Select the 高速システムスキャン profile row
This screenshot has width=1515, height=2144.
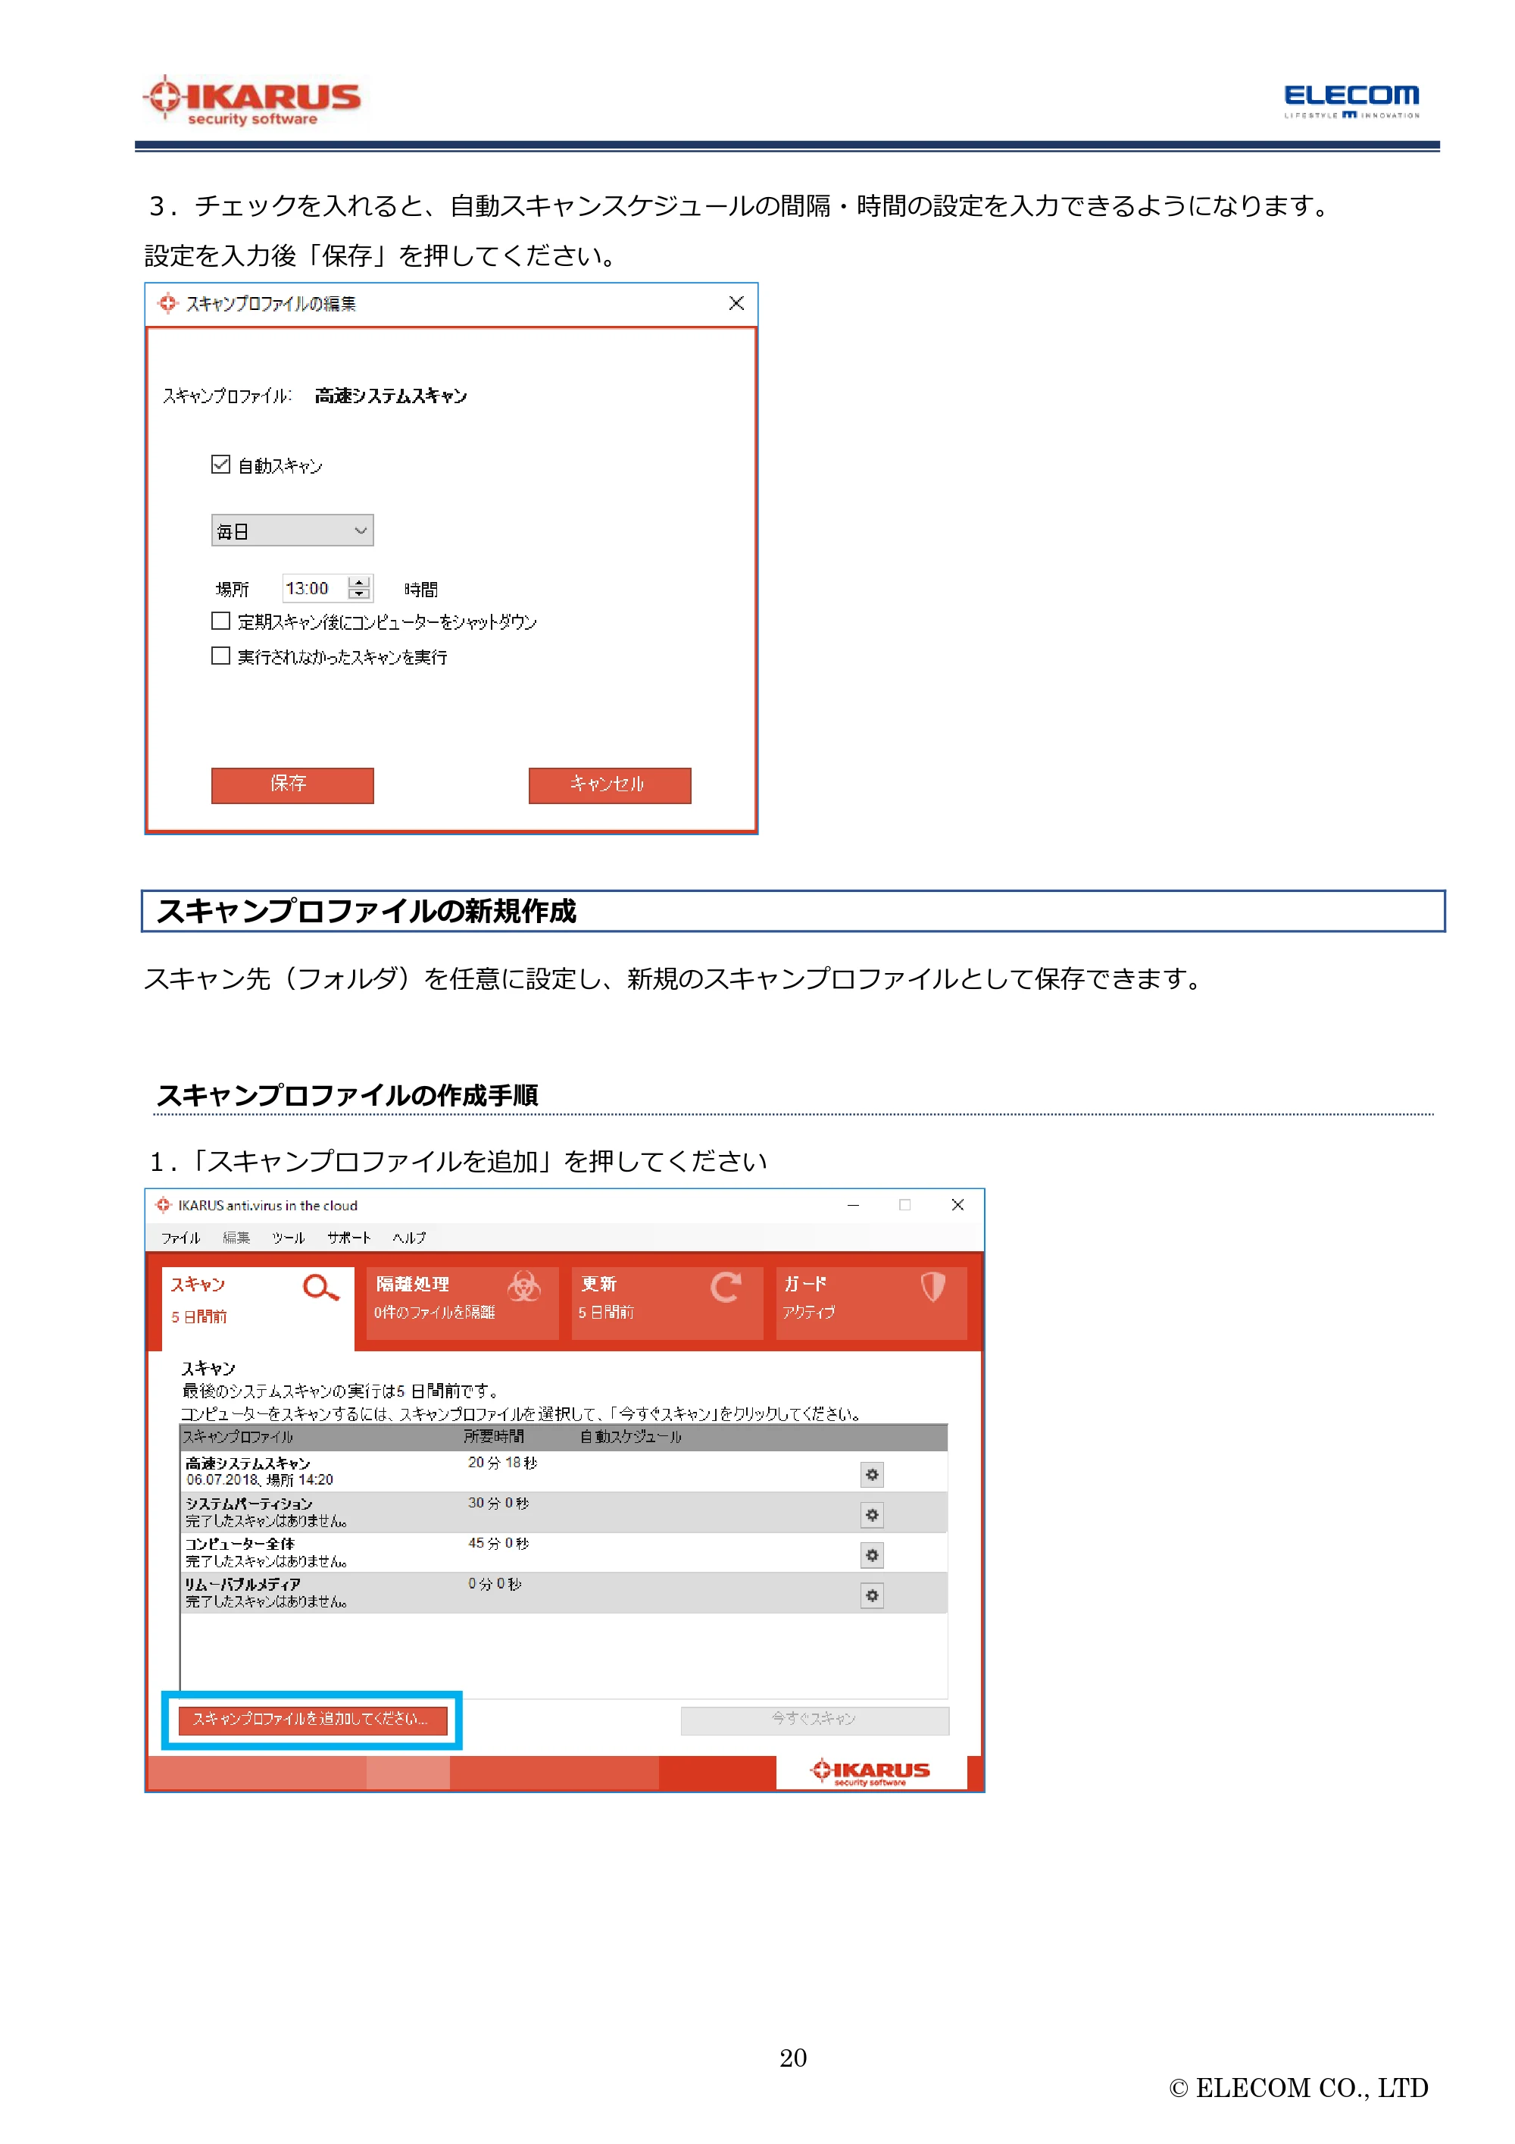(x=564, y=1471)
